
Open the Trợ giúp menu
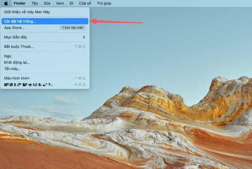point(104,3)
